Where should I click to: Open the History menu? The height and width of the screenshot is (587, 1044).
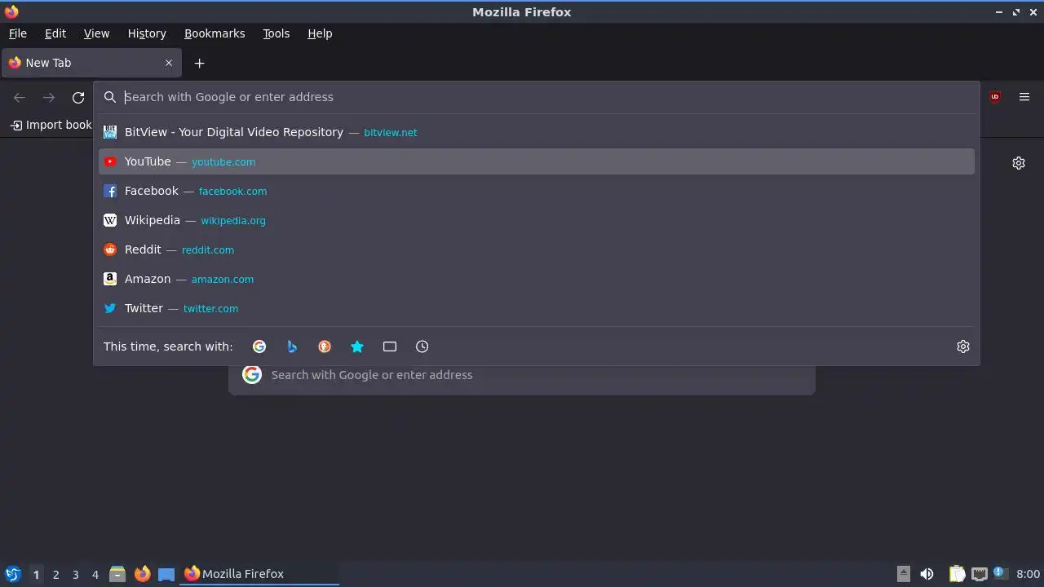[x=147, y=33]
